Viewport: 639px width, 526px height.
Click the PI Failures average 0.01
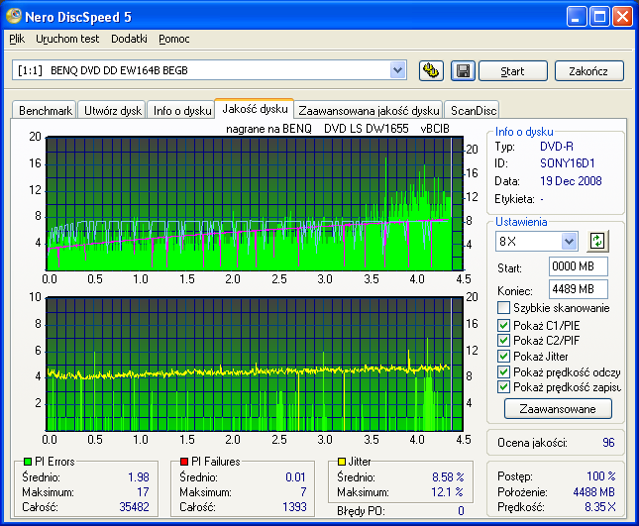(295, 476)
